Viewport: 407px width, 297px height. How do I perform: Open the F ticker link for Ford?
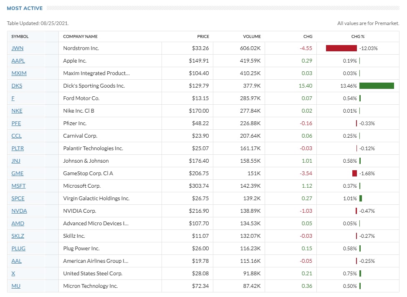coord(13,98)
